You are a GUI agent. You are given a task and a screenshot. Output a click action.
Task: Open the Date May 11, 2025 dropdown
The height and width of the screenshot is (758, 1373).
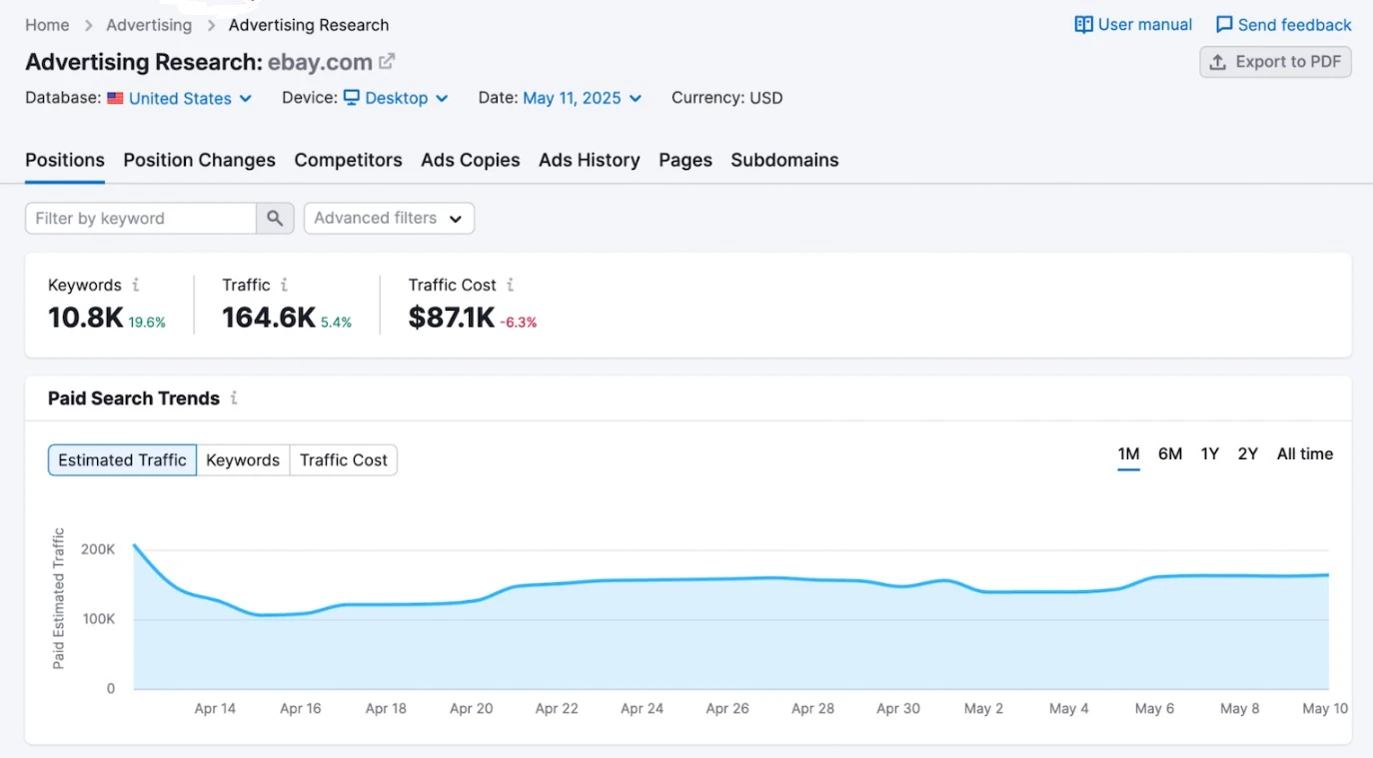582,98
